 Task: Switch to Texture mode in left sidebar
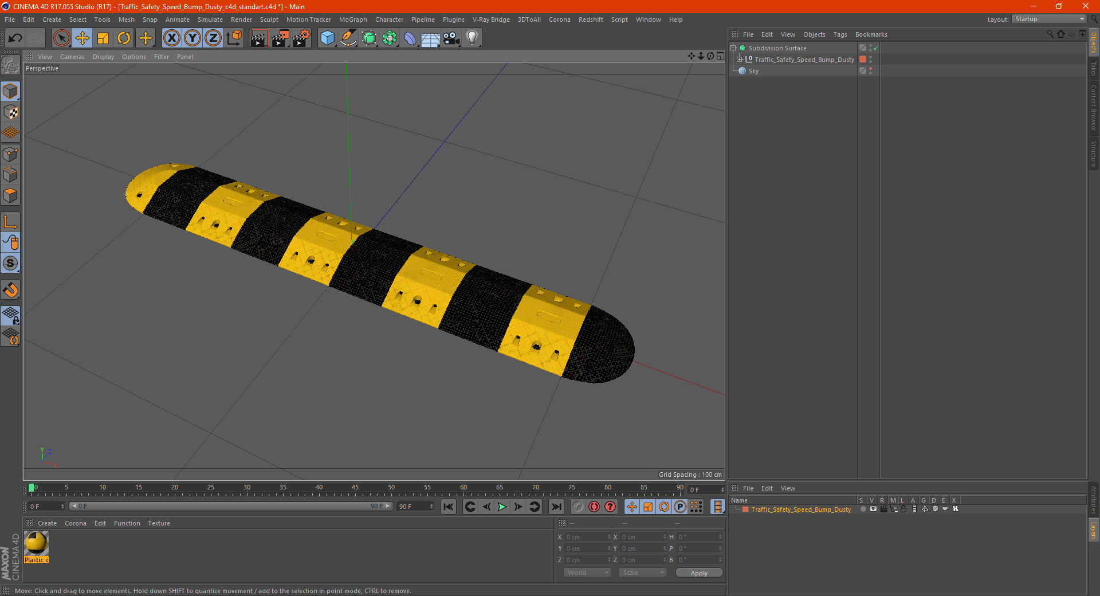(x=10, y=112)
